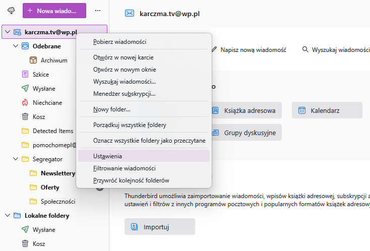Click the Niechciane flame icon

[x=25, y=103]
